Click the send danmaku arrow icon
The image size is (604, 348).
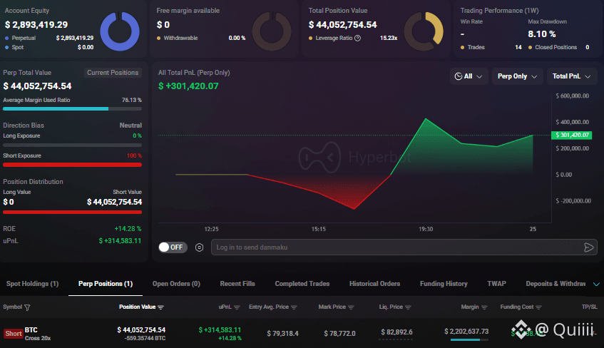click(x=588, y=247)
